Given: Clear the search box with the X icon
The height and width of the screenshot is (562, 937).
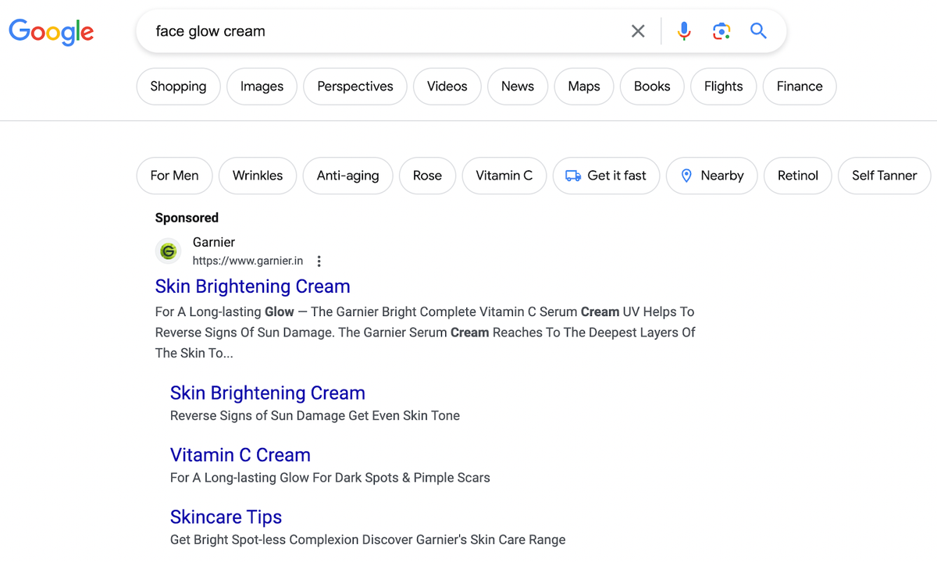Looking at the screenshot, I should pyautogui.click(x=638, y=31).
